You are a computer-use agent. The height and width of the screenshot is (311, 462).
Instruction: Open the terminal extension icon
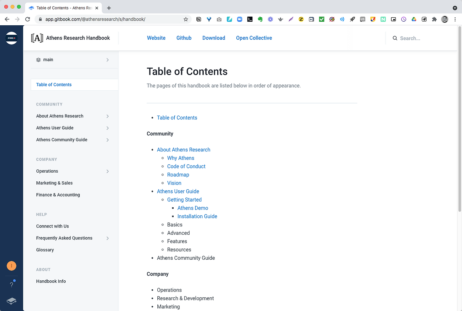coord(250,19)
